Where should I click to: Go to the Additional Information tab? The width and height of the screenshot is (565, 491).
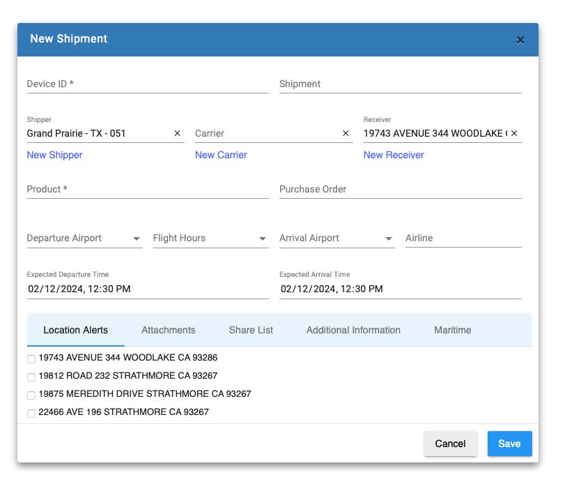pos(353,330)
